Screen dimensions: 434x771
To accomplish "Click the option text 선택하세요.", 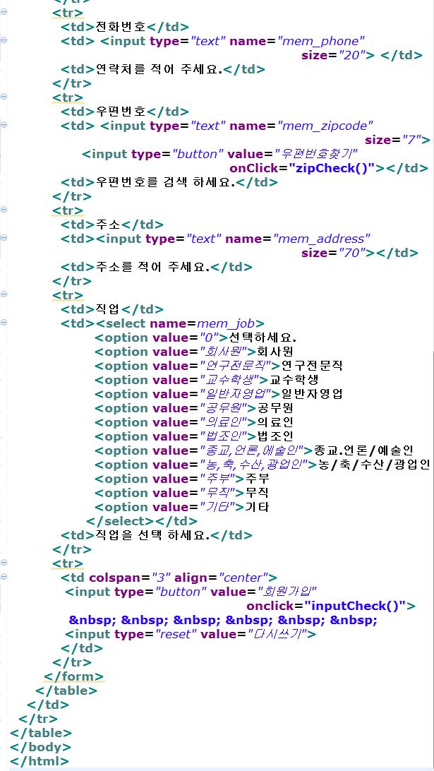I will pyautogui.click(x=263, y=337).
